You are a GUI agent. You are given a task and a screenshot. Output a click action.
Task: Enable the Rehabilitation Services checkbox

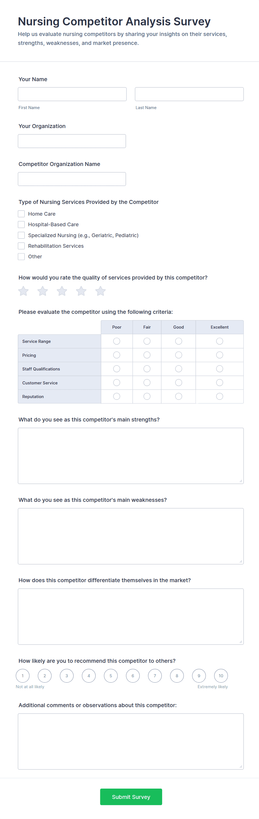[21, 246]
